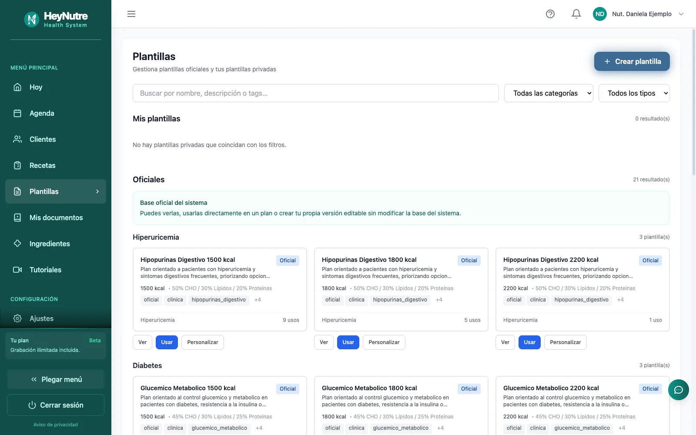This screenshot has height=435, width=696.
Task: Open the help question mark icon
Action: [550, 14]
